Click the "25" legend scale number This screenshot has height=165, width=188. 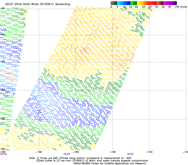coord(144,7)
